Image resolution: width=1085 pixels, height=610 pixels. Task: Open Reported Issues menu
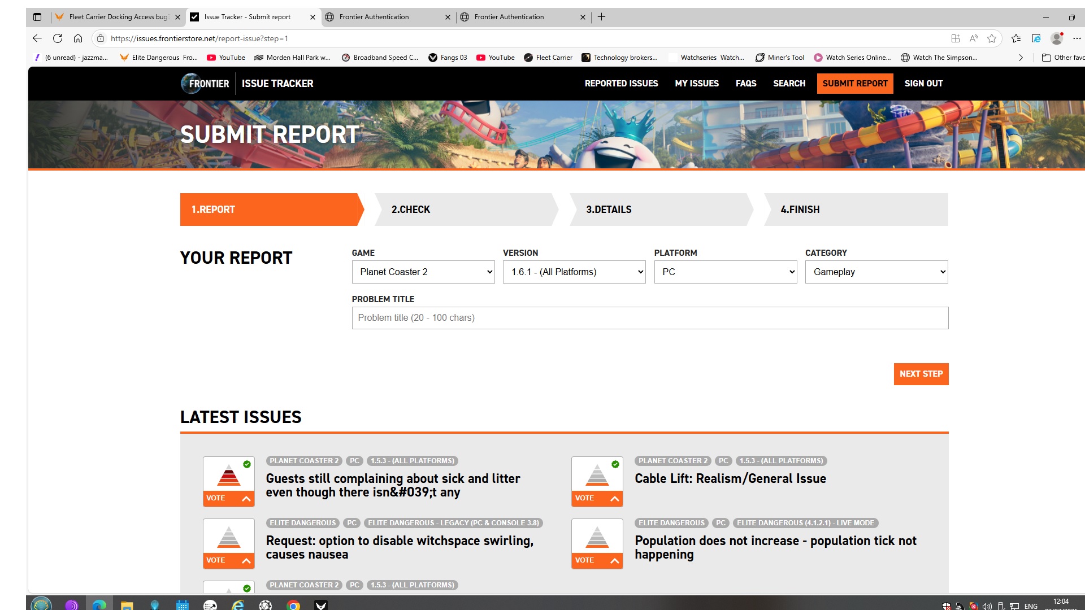621,84
